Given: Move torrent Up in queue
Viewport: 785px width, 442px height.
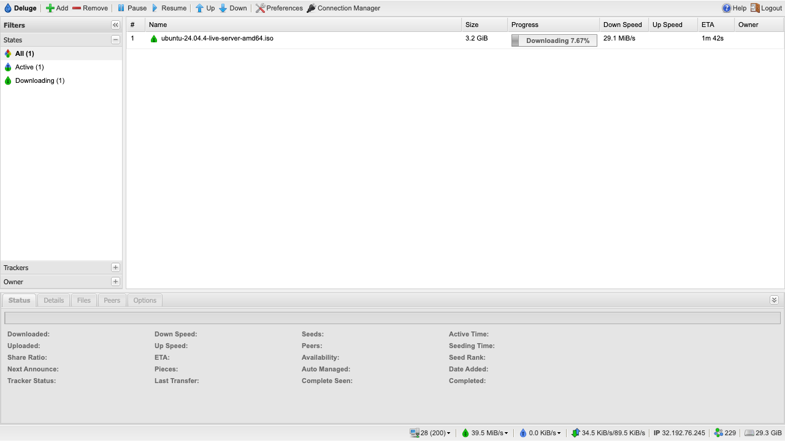Looking at the screenshot, I should pos(205,8).
